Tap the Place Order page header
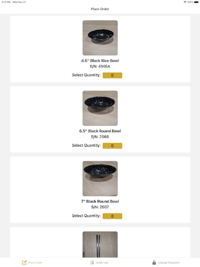The image size is (200, 267). [100, 9]
